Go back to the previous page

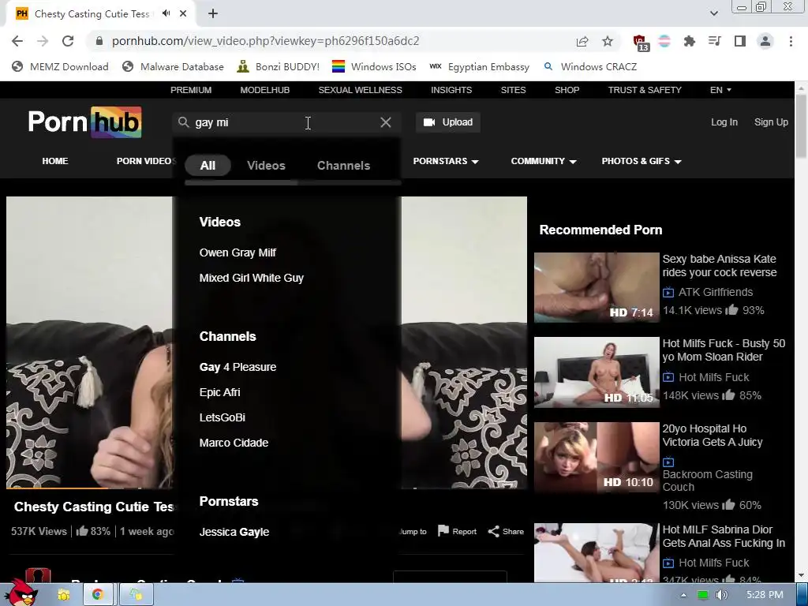(x=17, y=41)
